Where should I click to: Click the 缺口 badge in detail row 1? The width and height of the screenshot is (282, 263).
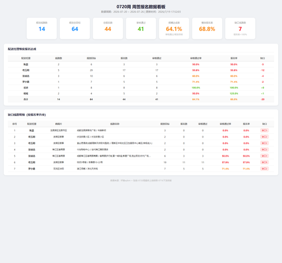[265, 130]
